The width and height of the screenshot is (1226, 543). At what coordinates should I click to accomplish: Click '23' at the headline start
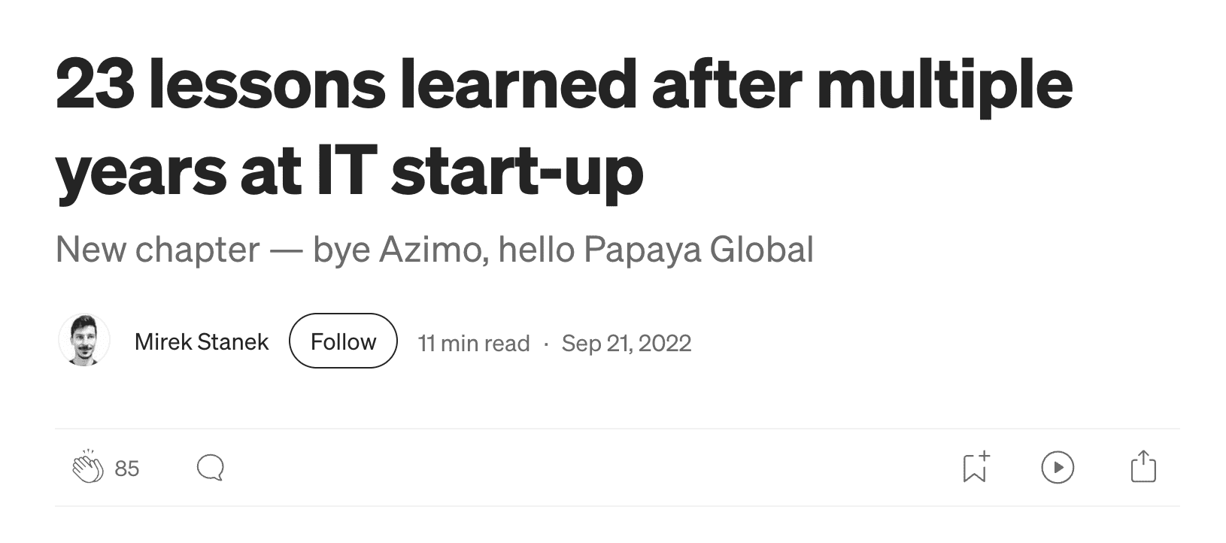click(x=95, y=83)
